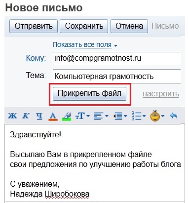The width and height of the screenshot is (188, 203).
Task: Click the Сохранить button
Action: click(x=84, y=26)
